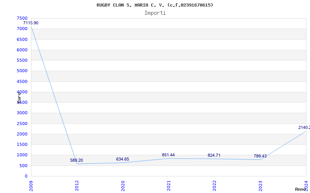The image size is (310, 193).
Task: Select the 2140.2 data label at the right edge
Action: (303, 127)
